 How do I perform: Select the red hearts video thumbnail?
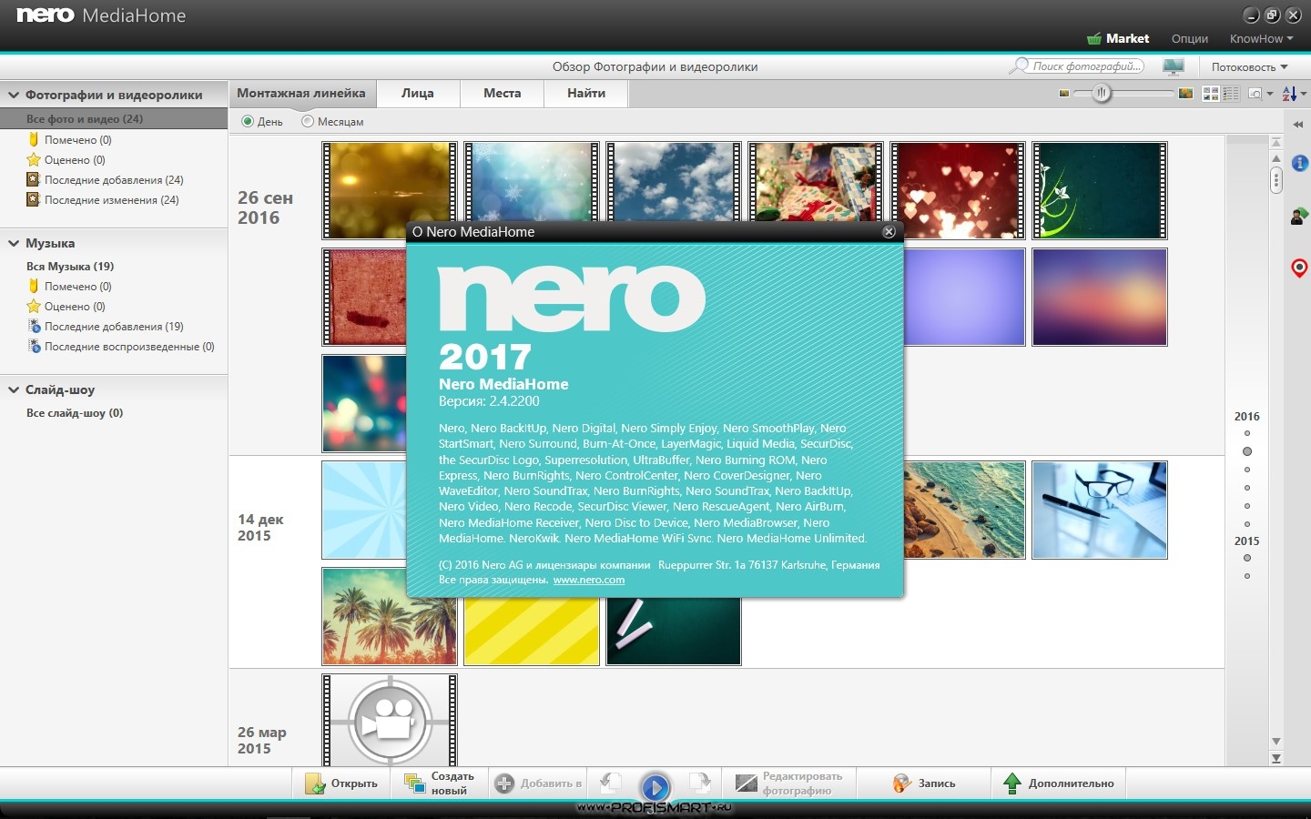point(958,190)
